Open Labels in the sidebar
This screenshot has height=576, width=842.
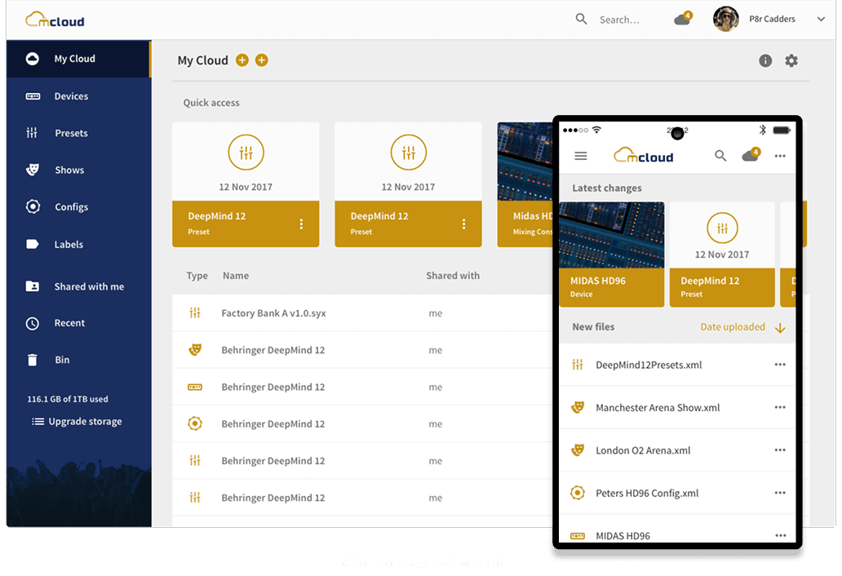point(78,244)
